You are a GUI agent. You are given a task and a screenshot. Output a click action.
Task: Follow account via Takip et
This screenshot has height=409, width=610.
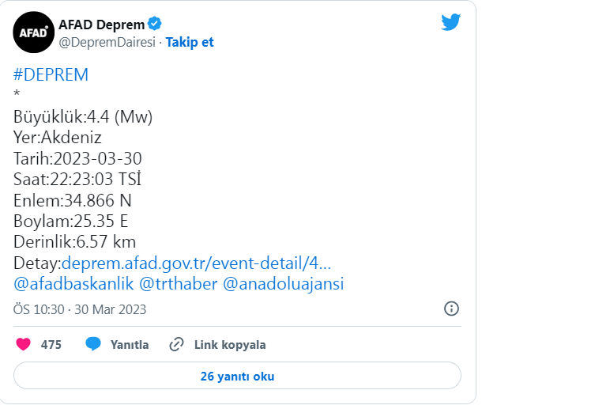[190, 42]
